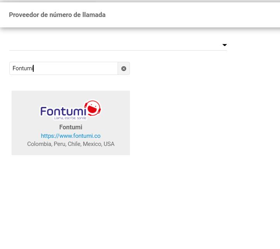The height and width of the screenshot is (249, 280).
Task: Click the letter 'F' in Fontumi logo
Action: click(44, 111)
